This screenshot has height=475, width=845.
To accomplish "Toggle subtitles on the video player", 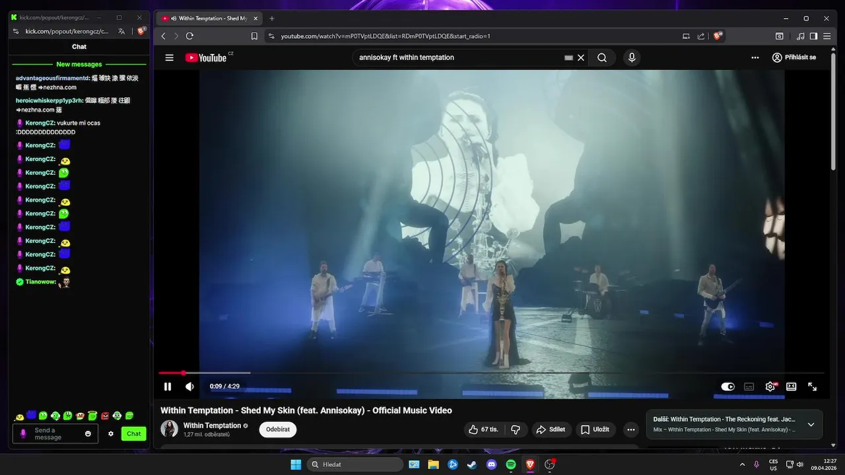I will pyautogui.click(x=749, y=387).
